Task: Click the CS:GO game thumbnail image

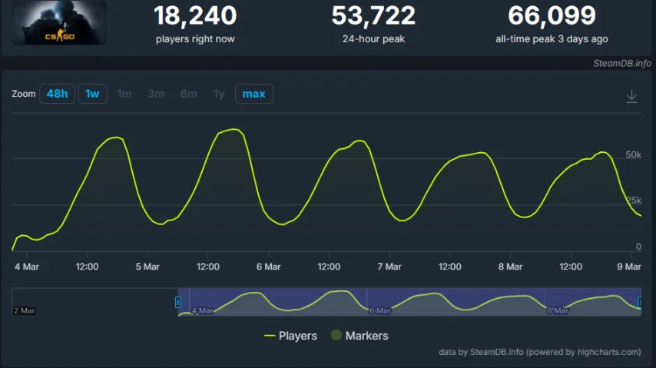Action: pyautogui.click(x=59, y=23)
